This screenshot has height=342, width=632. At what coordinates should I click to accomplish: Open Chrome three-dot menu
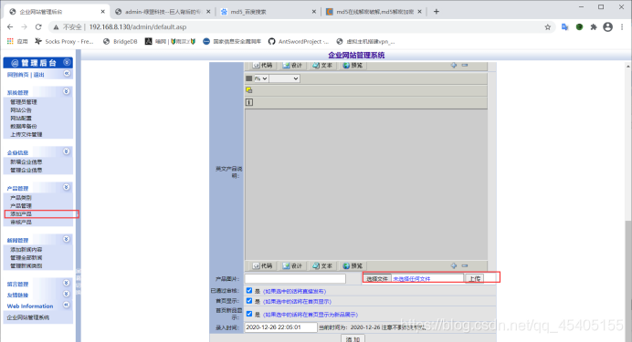coord(622,27)
